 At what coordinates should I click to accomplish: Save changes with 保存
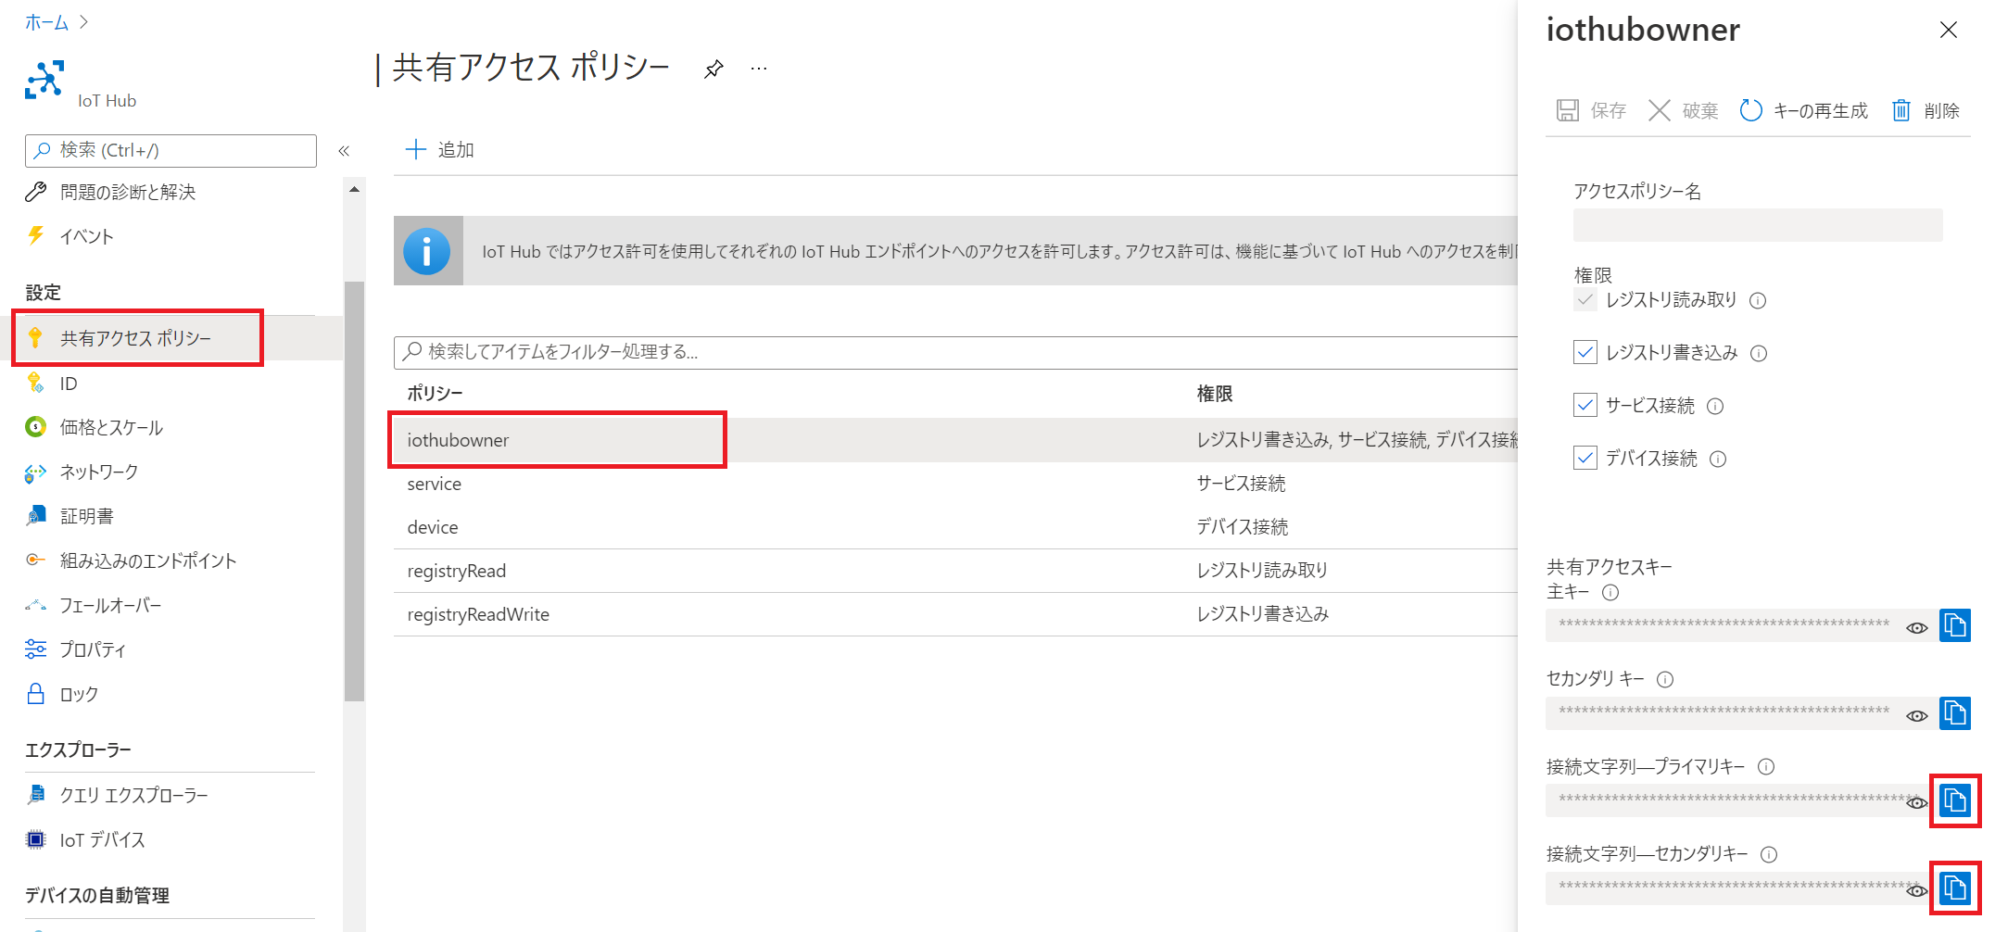pos(1591,111)
